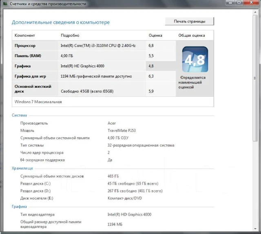The height and width of the screenshot is (234, 261).
Task: Click the Дополнительные сведения о компьютере heading
Action: (61, 22)
